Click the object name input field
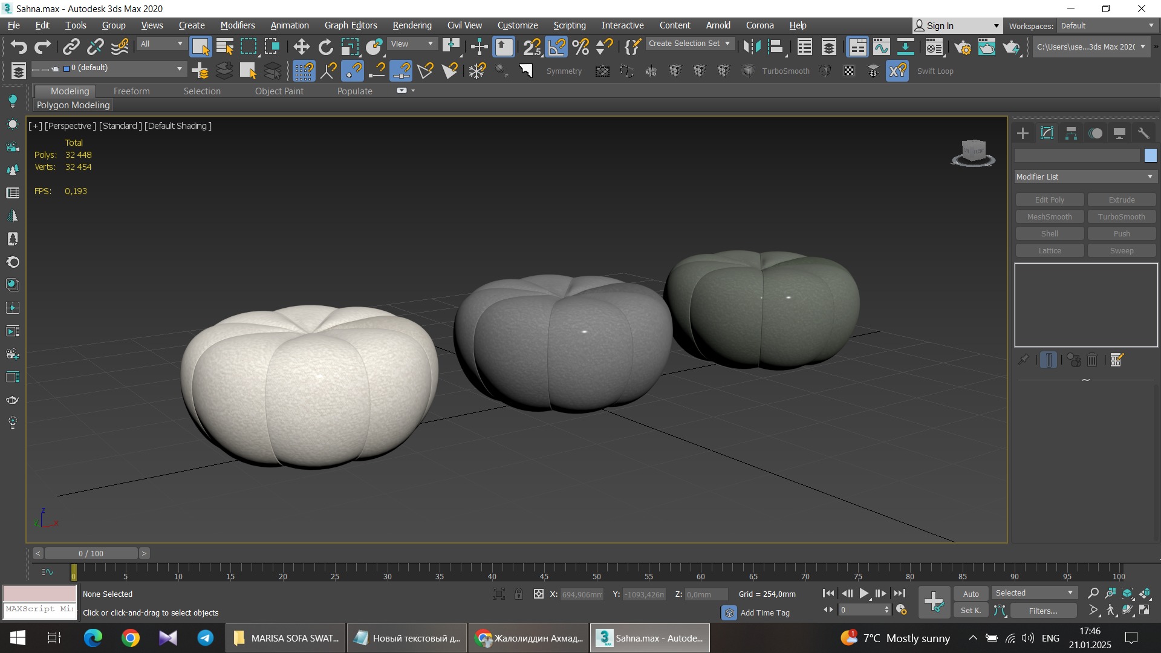 [1077, 156]
